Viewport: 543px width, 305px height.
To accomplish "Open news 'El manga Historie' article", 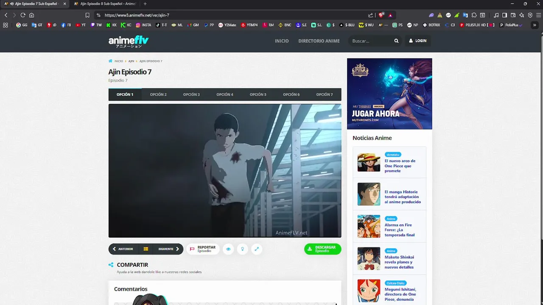I will pos(403,197).
